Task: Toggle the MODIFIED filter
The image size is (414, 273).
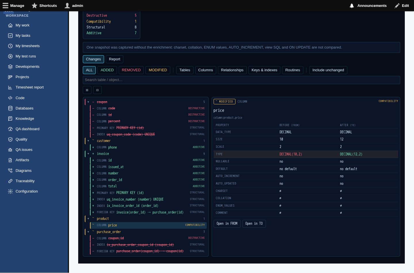Action: 158,70
